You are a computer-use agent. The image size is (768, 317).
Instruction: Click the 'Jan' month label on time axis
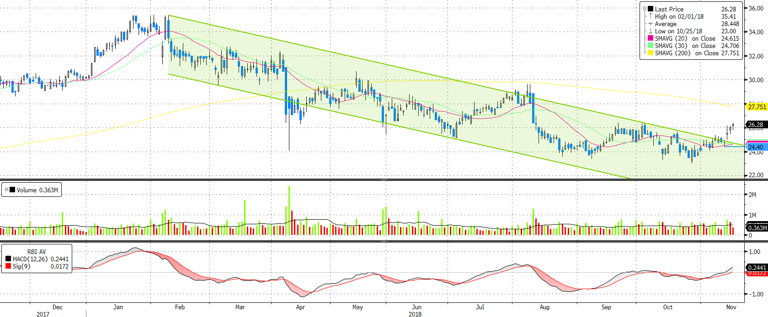118,307
